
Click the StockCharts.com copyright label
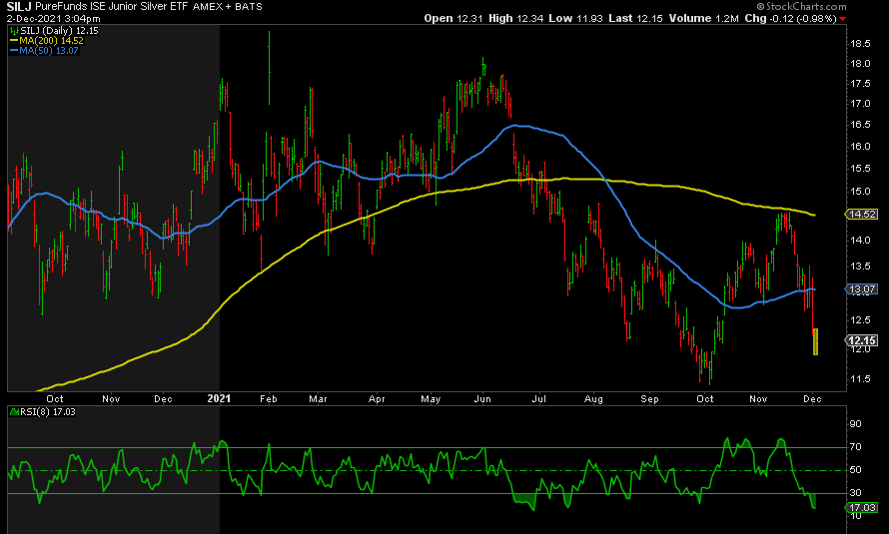[802, 6]
